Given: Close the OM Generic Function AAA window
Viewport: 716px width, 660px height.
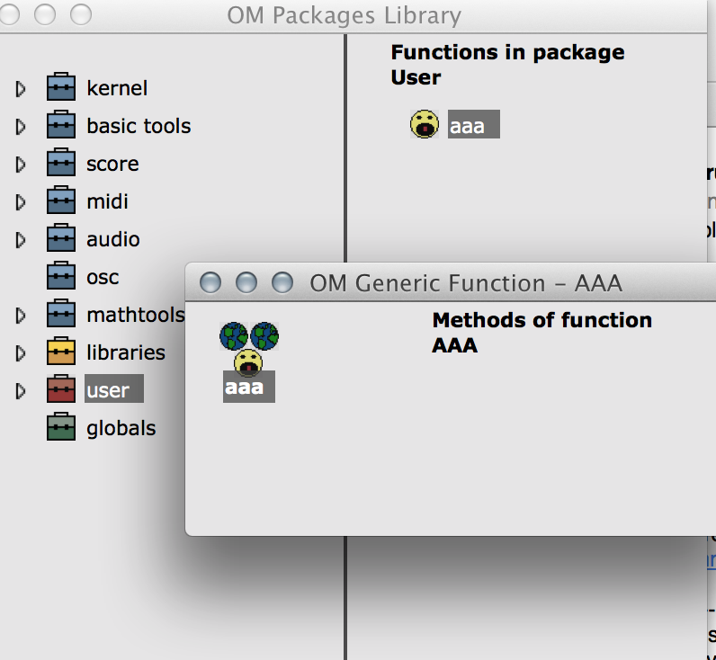Looking at the screenshot, I should coord(210,282).
